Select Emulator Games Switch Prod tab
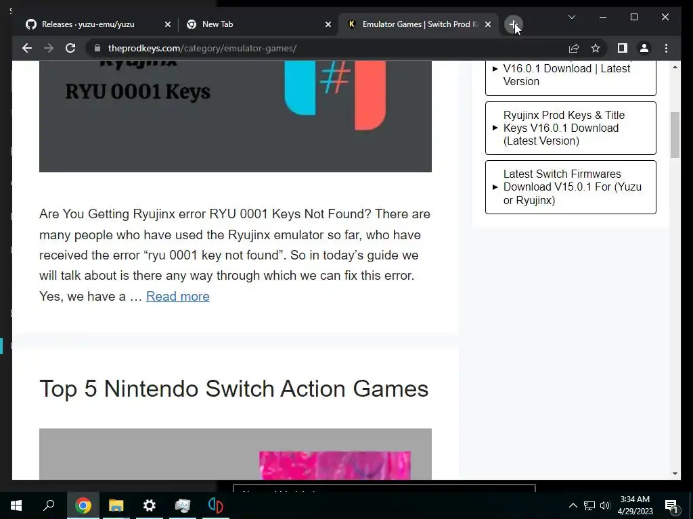The image size is (693, 519). pos(418,24)
